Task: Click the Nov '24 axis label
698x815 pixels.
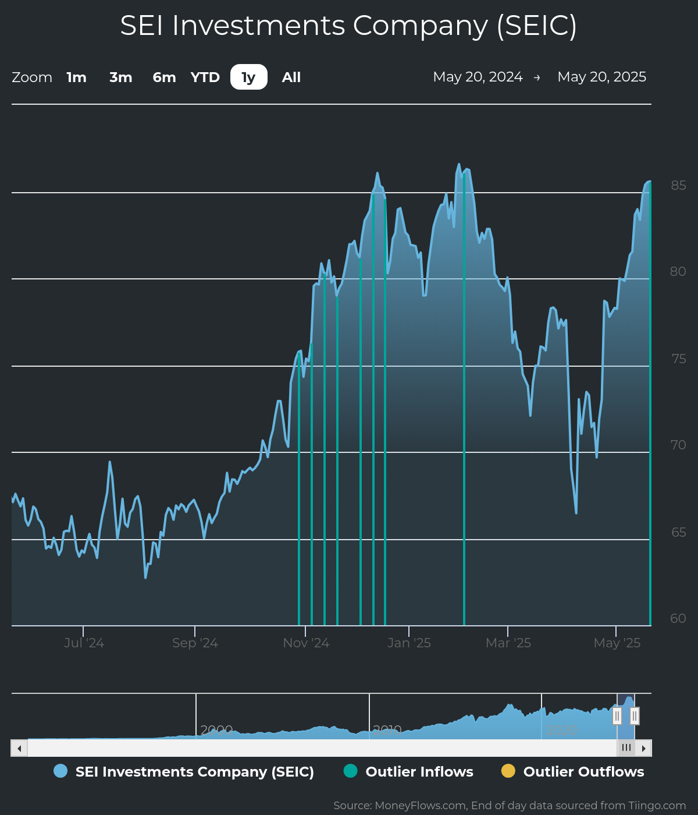Action: [x=306, y=643]
